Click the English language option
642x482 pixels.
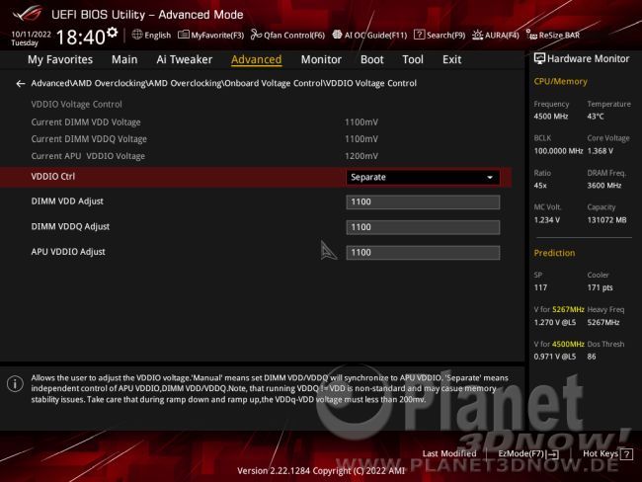click(158, 36)
